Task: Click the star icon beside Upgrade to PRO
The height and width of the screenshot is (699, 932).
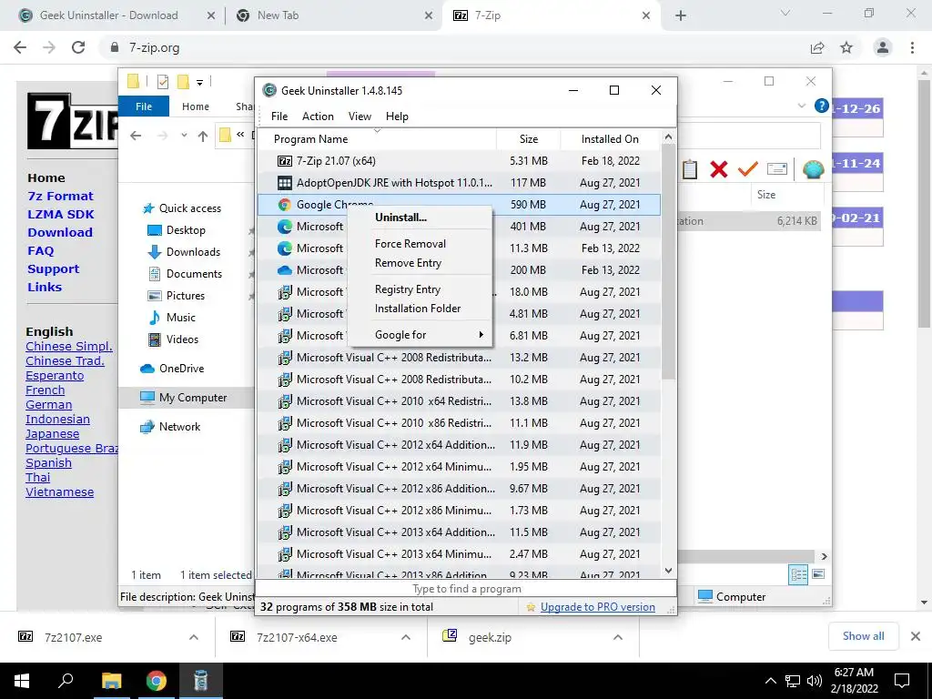Action: [x=531, y=607]
